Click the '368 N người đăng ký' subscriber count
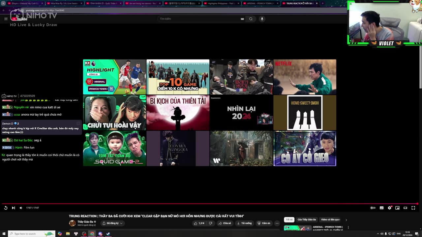Image resolution: width=422 pixels, height=237 pixels. tap(86, 225)
